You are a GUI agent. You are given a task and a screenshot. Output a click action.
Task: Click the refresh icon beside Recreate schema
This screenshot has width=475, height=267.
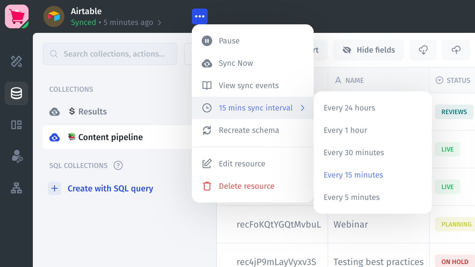click(x=207, y=130)
